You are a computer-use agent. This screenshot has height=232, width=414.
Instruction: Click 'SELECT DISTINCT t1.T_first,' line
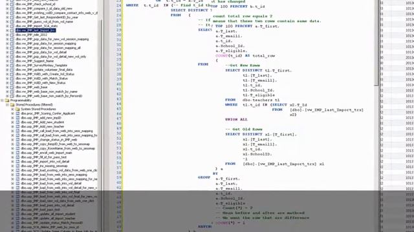(x=258, y=70)
